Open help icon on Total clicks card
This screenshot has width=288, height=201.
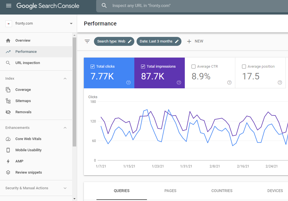128,82
